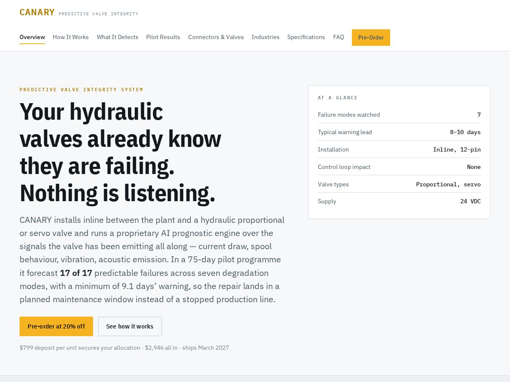Click the bold '17 of 17' text
The image size is (510, 382).
76,273
